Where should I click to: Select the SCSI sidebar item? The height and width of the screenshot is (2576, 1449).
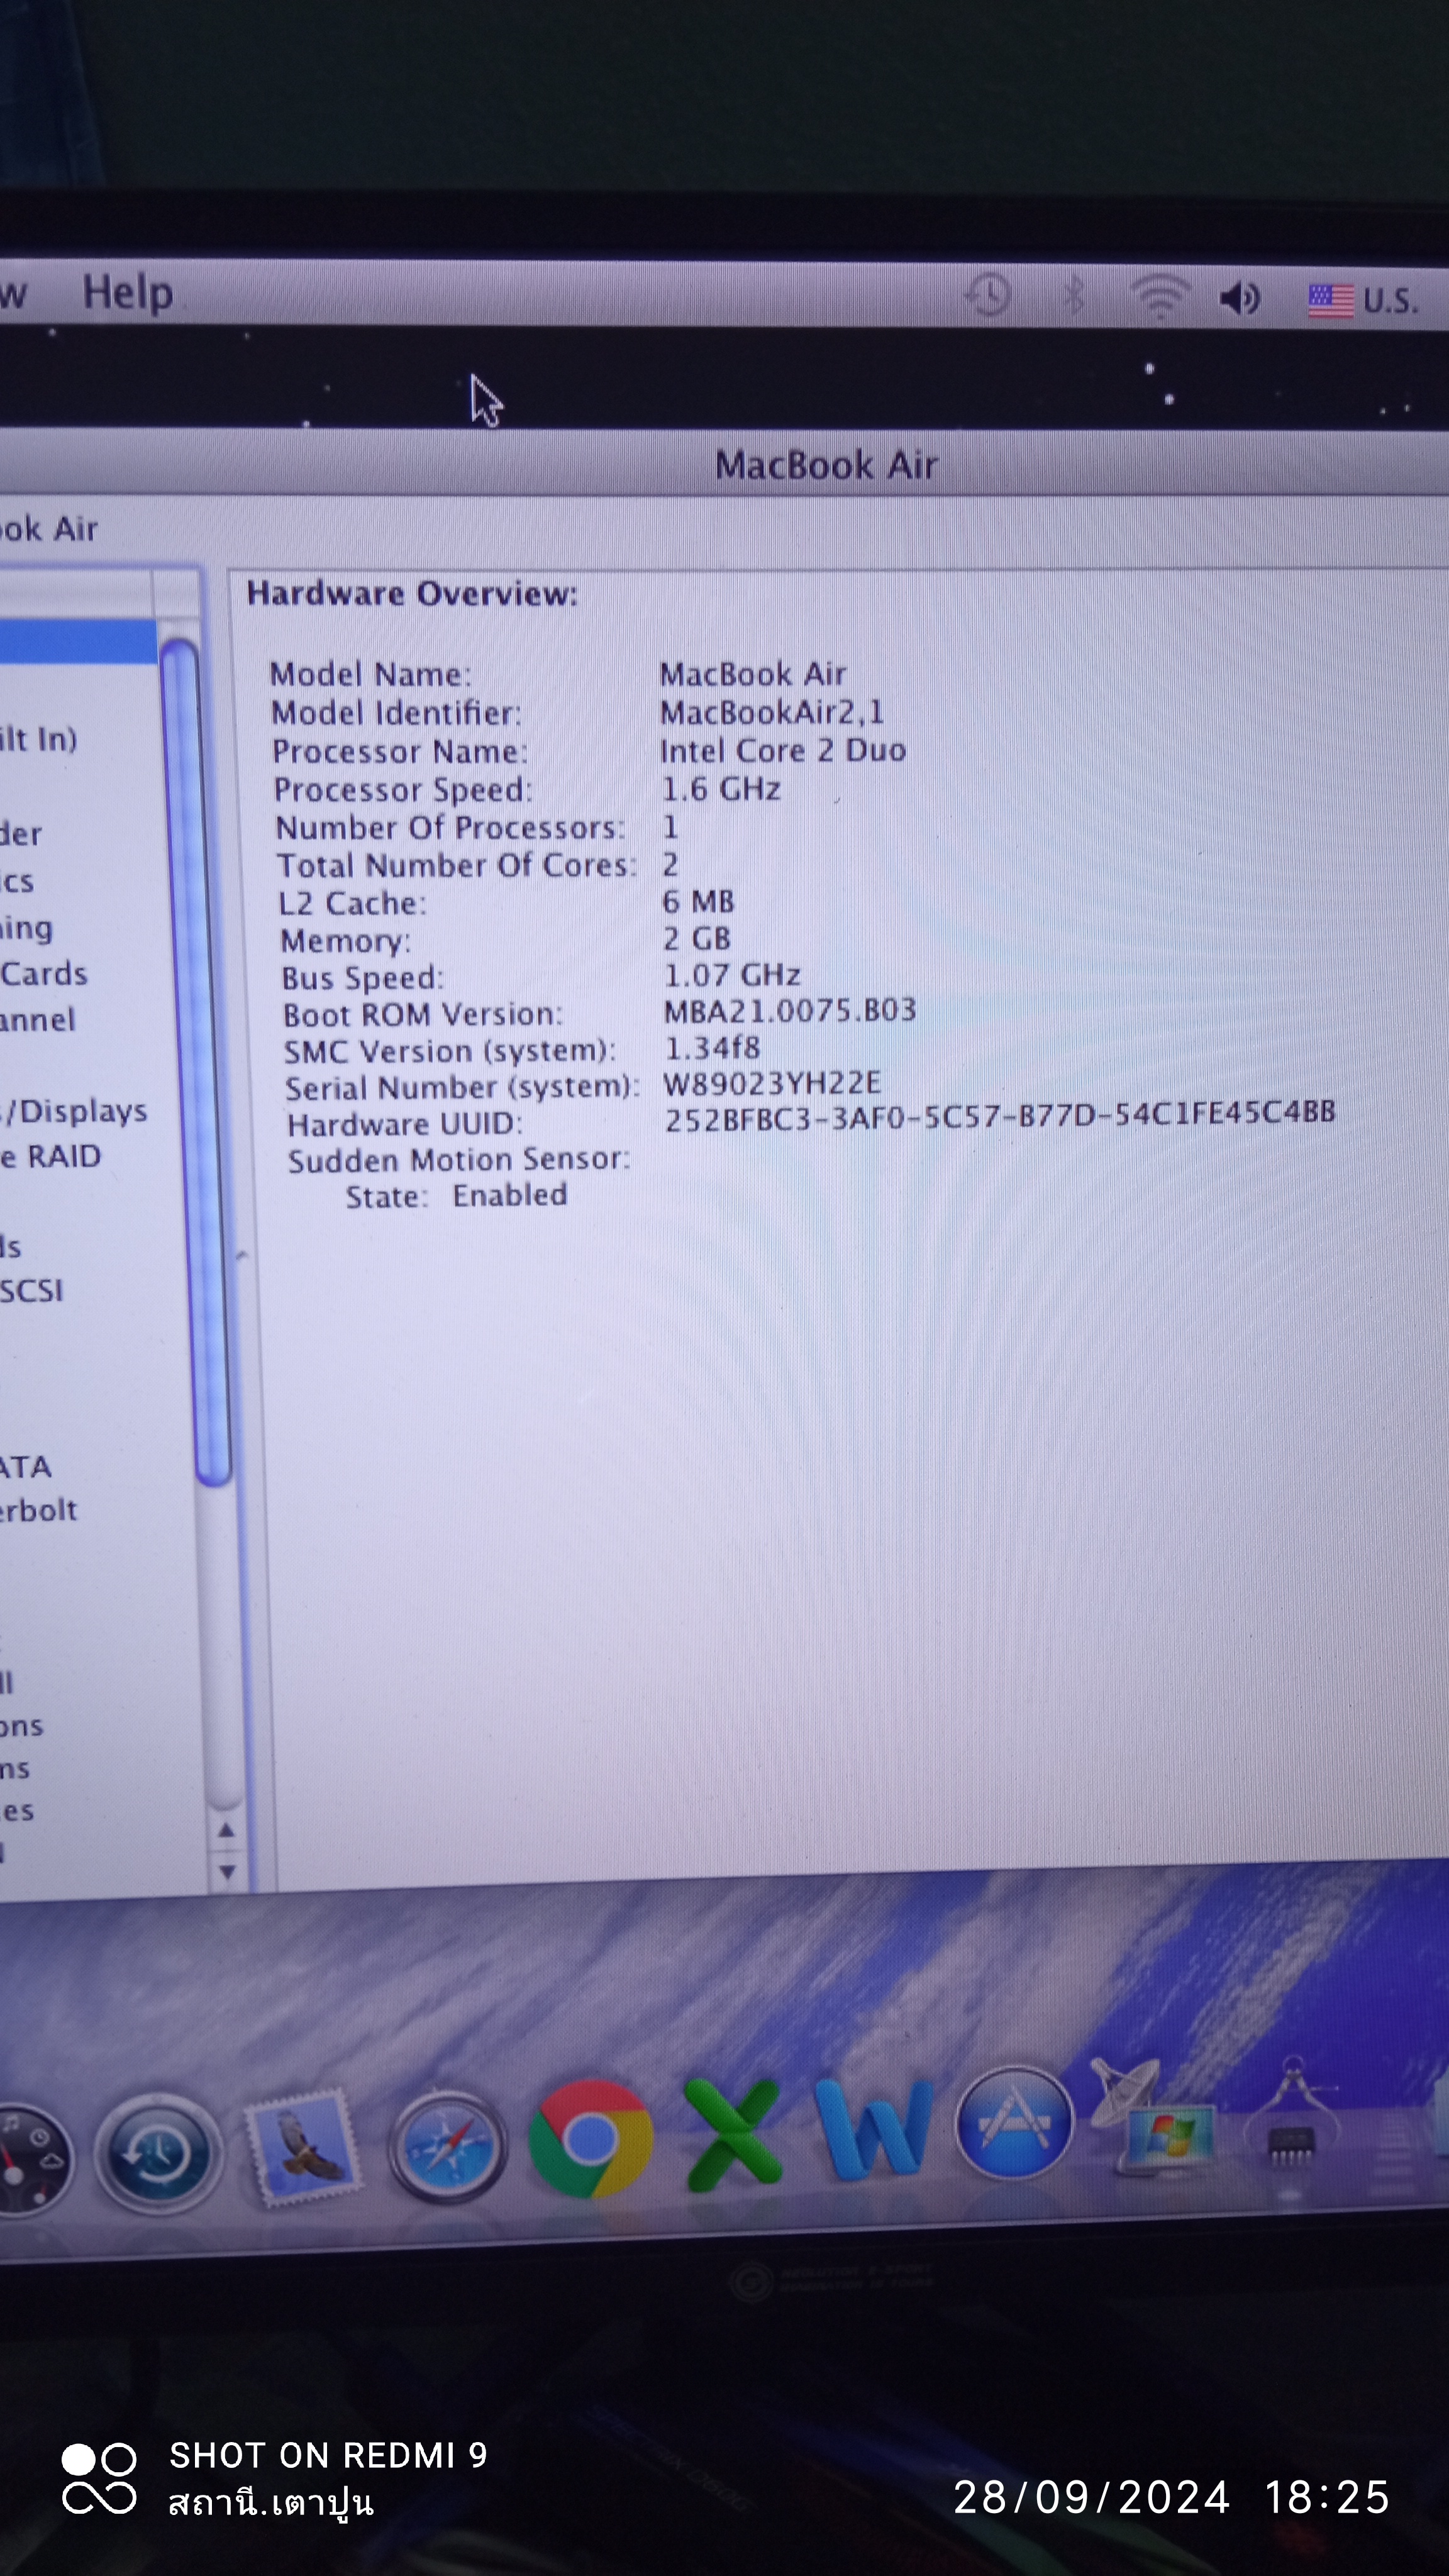[32, 1291]
